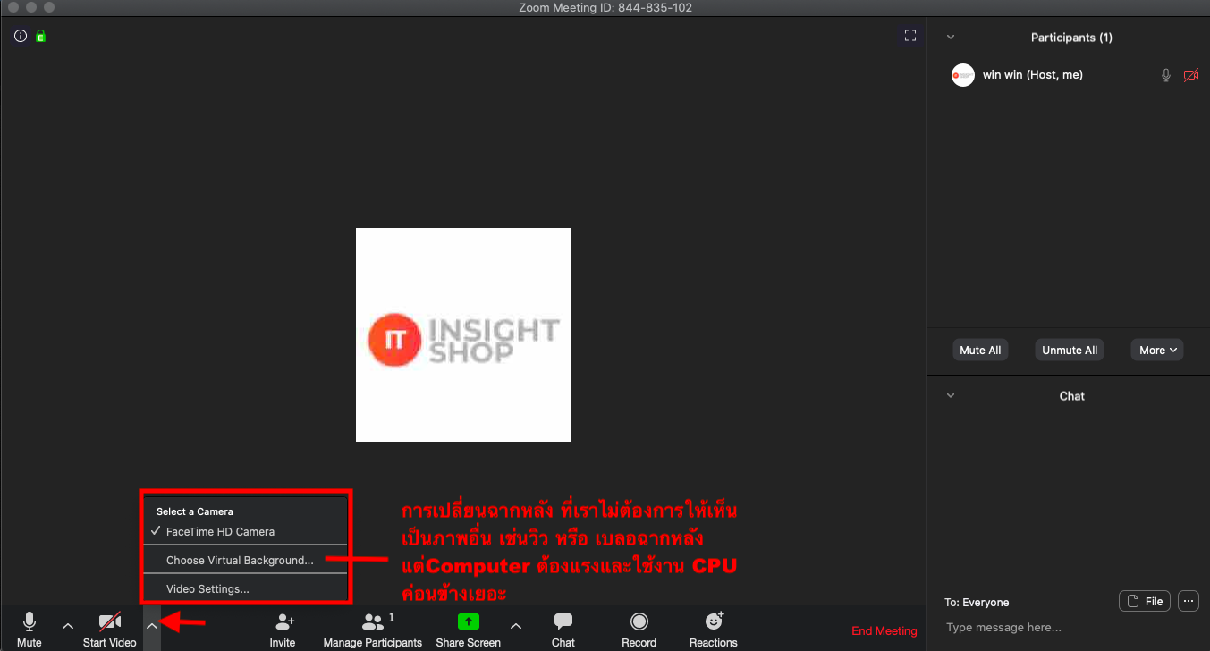Open Video Settings… menu item

coord(245,589)
